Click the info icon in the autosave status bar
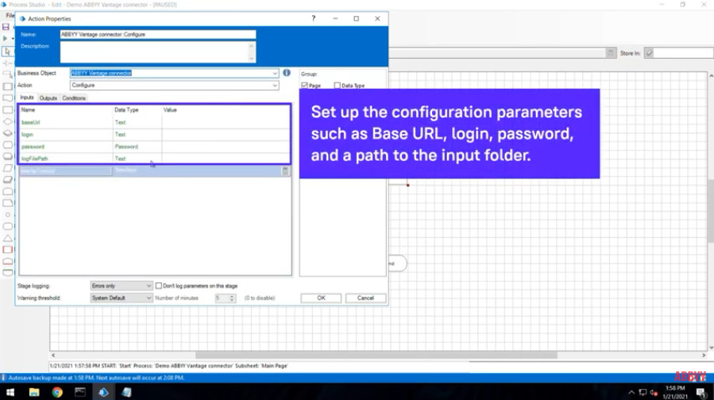The image size is (714, 400). click(x=4, y=378)
